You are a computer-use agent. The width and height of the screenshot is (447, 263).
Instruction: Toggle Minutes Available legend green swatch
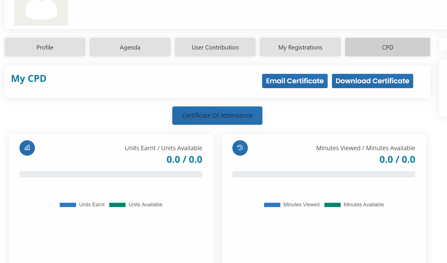tap(332, 205)
